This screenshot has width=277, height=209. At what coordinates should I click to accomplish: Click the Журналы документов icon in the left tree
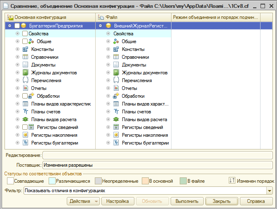coord(25,73)
